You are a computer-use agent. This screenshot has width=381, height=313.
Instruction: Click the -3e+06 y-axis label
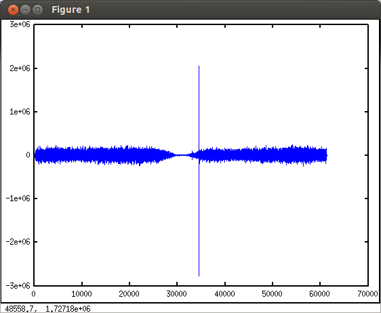pos(18,285)
